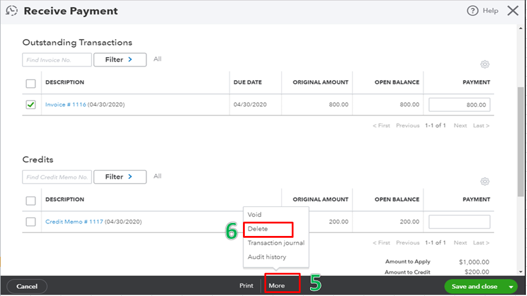Toggle select-all checkbox in Outstanding Transactions header
This screenshot has height=296, width=527.
coord(31,83)
